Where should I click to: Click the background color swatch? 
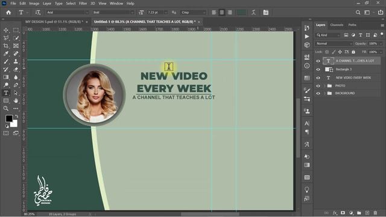(14, 124)
